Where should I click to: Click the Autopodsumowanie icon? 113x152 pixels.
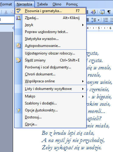pyautogui.click(x=19, y=46)
